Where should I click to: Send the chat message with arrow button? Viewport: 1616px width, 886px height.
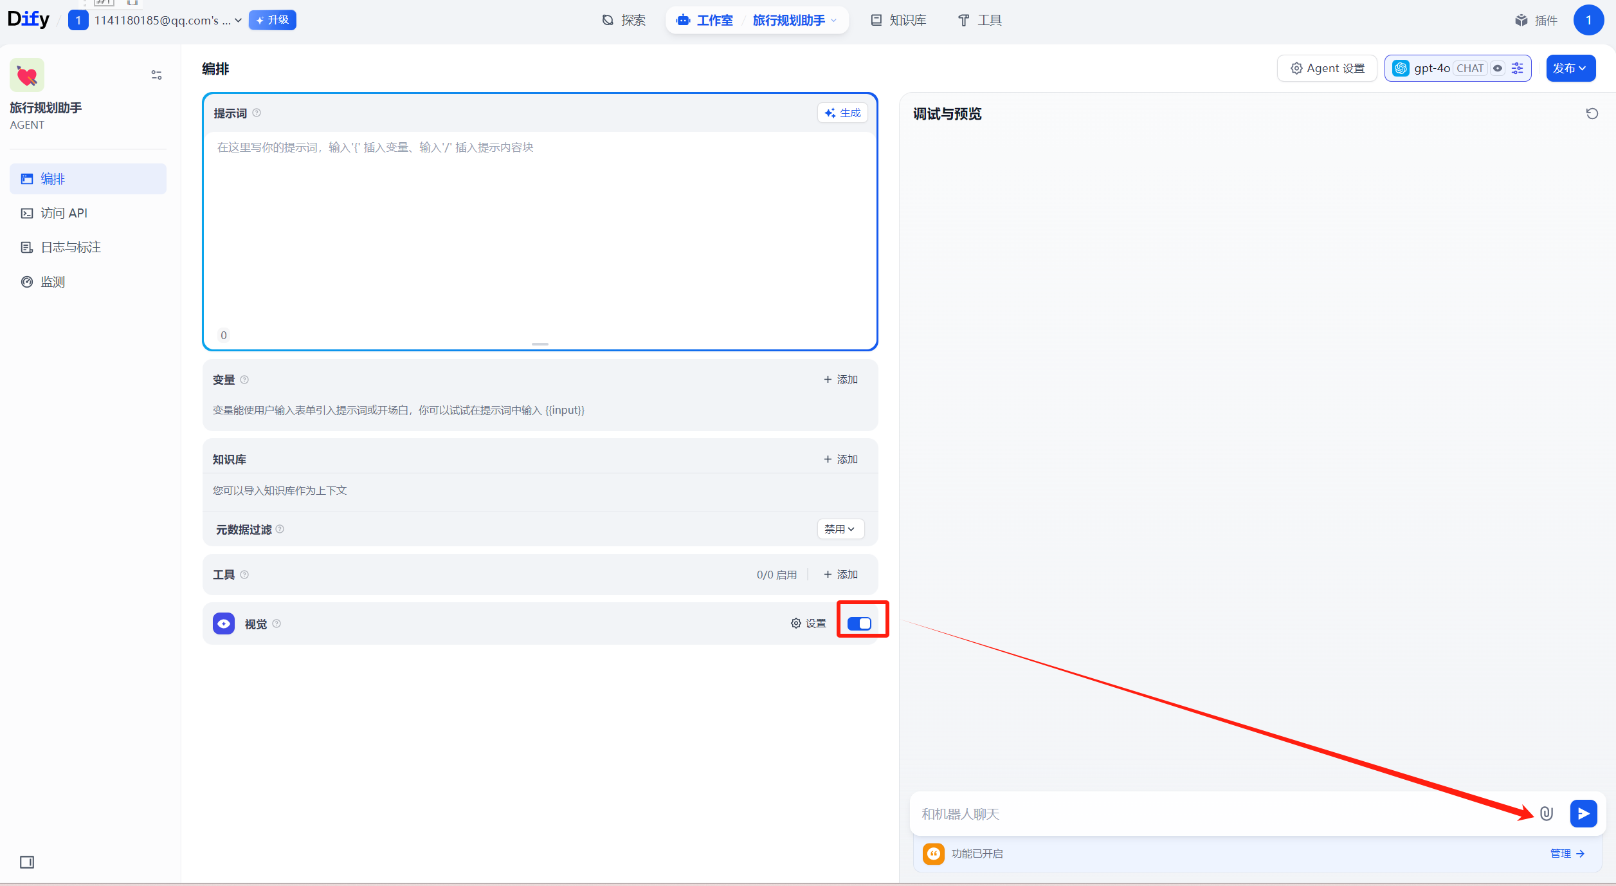click(x=1583, y=813)
